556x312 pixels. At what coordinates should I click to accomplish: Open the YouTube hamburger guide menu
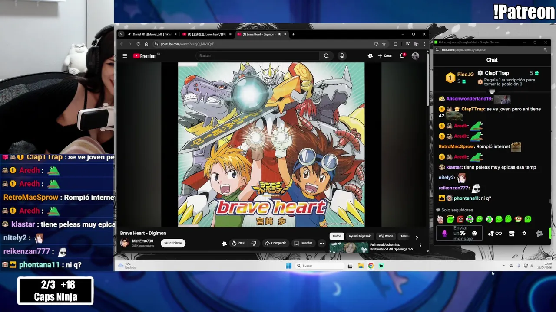pos(125,56)
